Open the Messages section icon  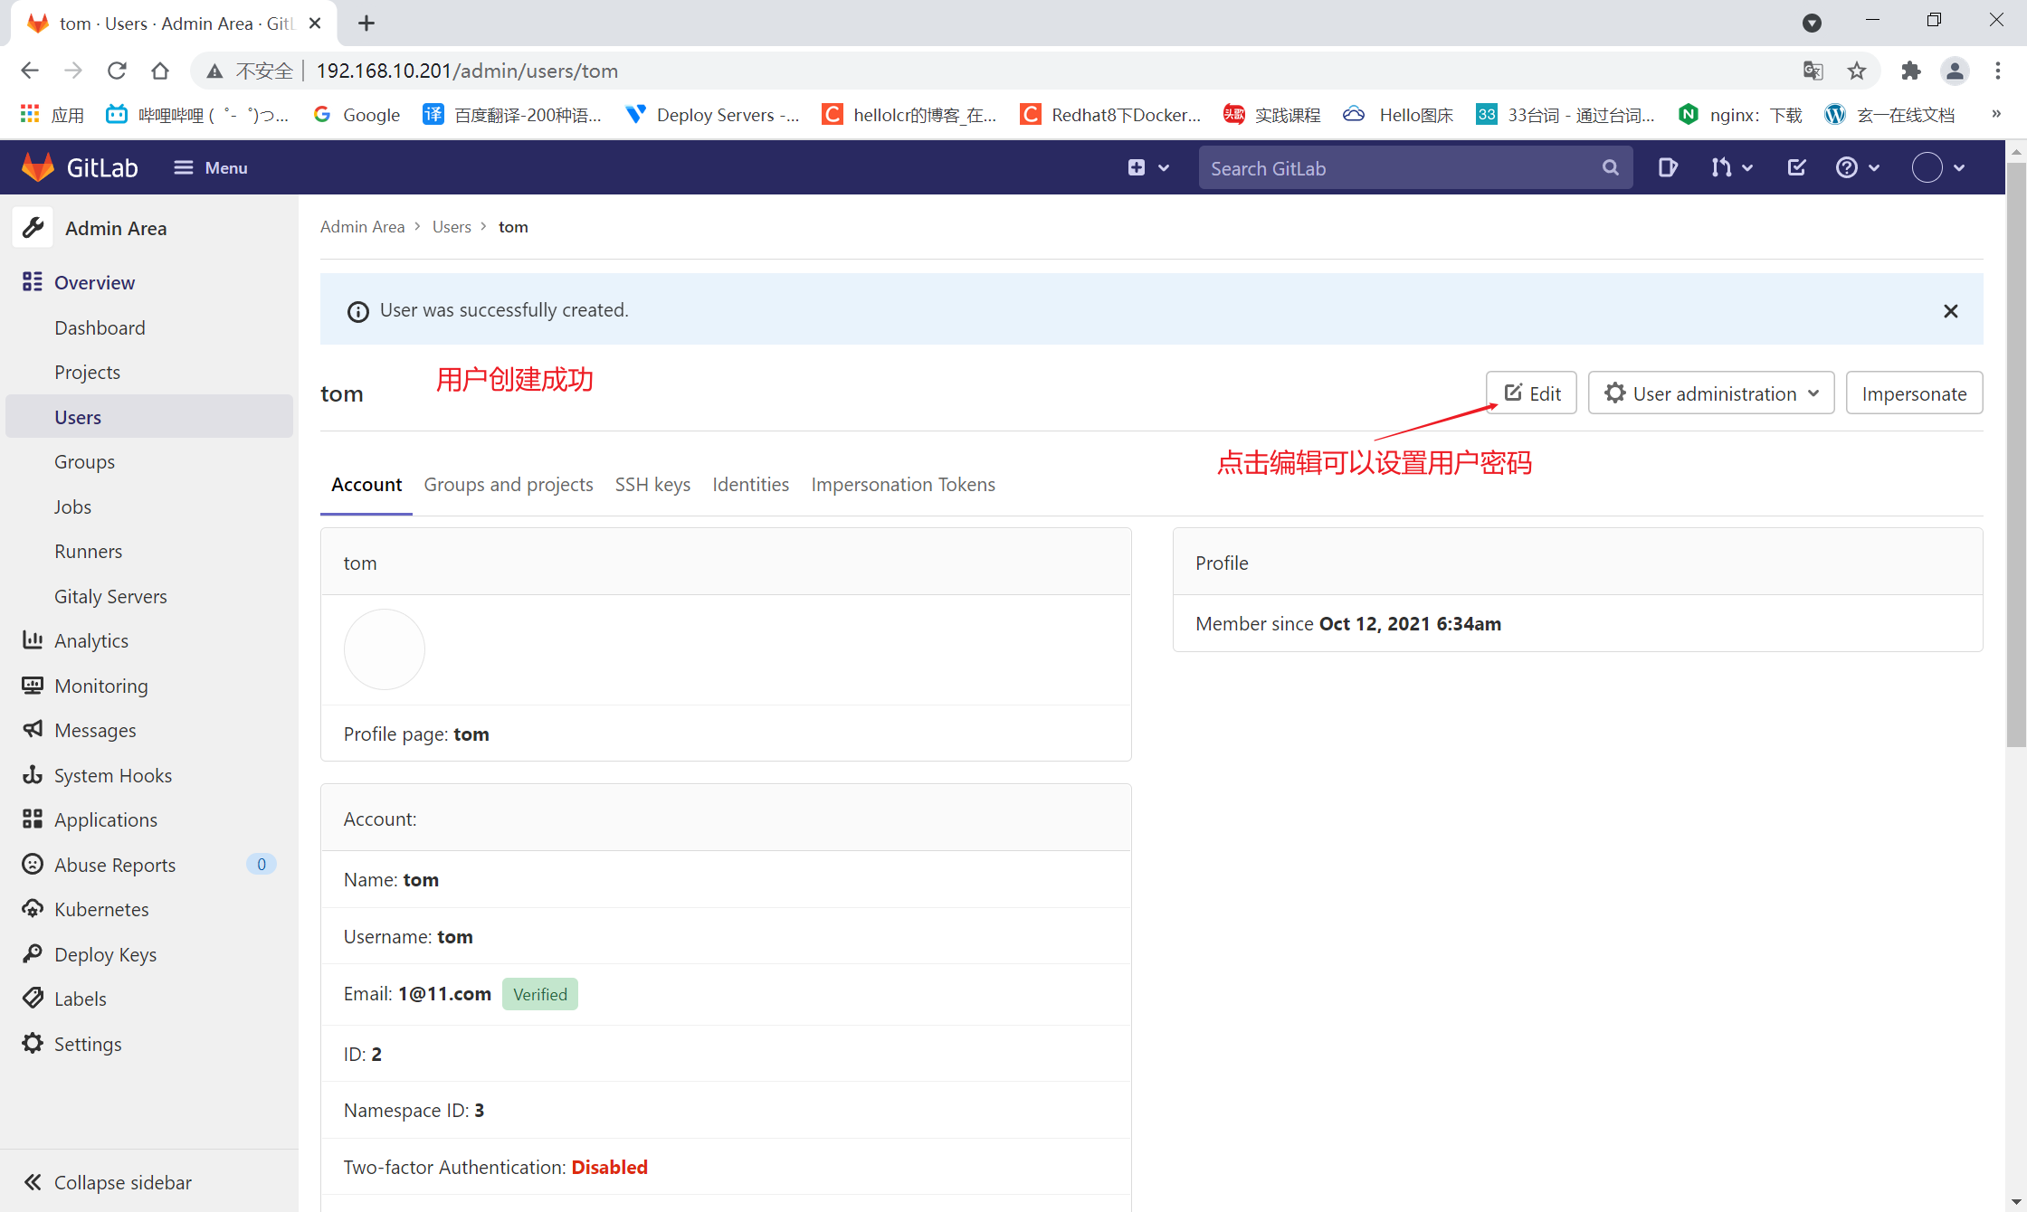pos(33,730)
